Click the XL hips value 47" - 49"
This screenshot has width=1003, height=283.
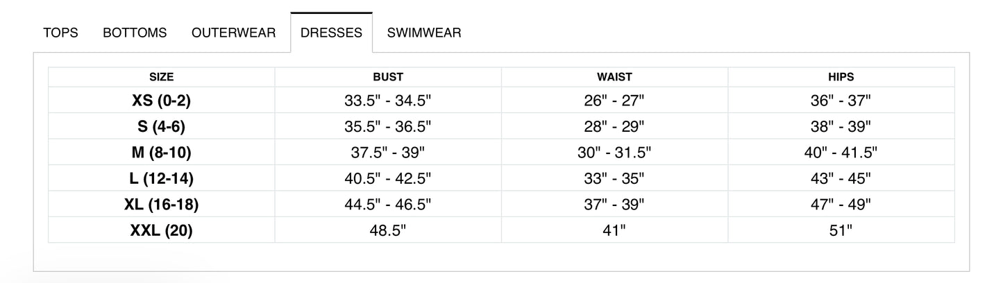tap(841, 205)
